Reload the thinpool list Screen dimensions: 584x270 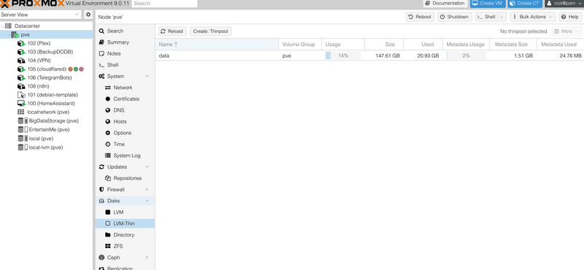coord(172,31)
